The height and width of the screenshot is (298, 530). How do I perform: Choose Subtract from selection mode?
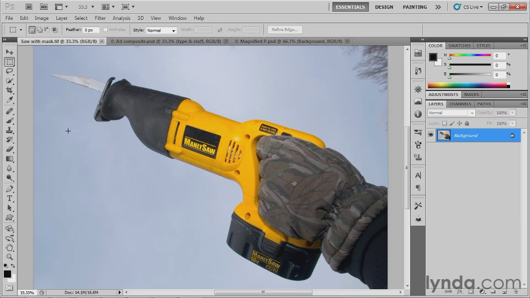pos(47,30)
